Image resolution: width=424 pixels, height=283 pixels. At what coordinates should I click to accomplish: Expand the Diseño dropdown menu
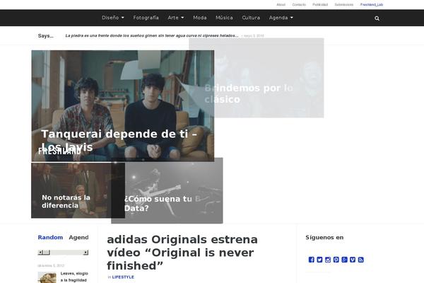click(x=113, y=18)
